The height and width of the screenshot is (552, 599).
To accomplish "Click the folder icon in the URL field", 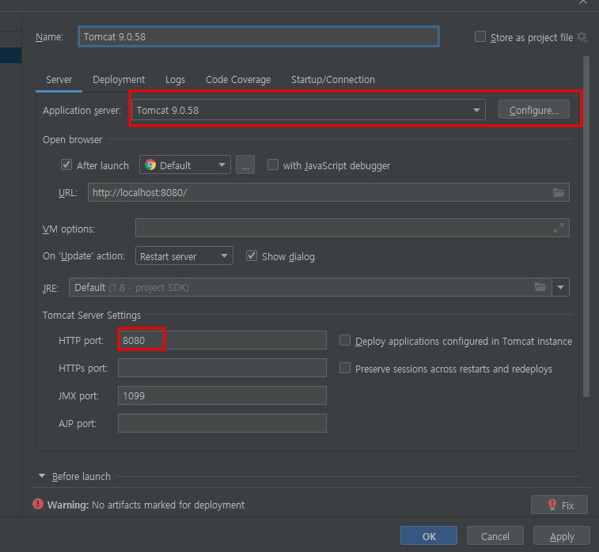I will click(x=559, y=192).
